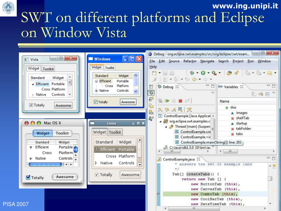
Task: Click the Suspend icon in Debug view
Action: coord(174,101)
